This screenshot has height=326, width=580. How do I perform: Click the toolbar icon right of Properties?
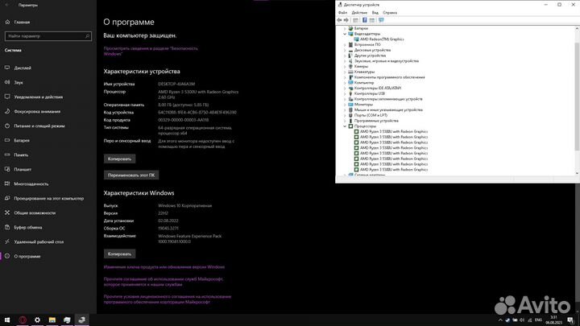point(372,20)
